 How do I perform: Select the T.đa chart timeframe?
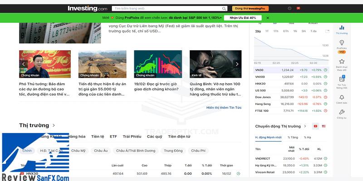[314, 31]
